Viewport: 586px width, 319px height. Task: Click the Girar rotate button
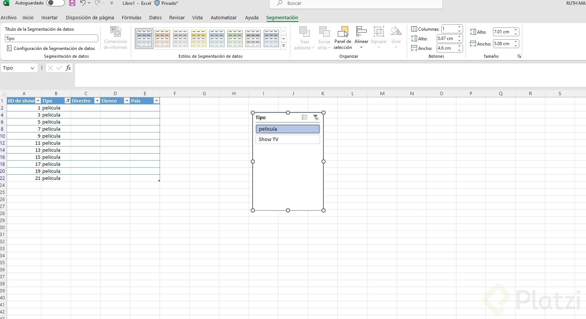(396, 38)
